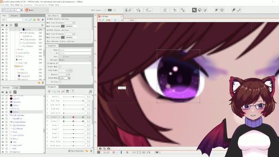Click the lock icon in Deformer panel header
The width and height of the screenshot is (279, 157).
point(7,92)
